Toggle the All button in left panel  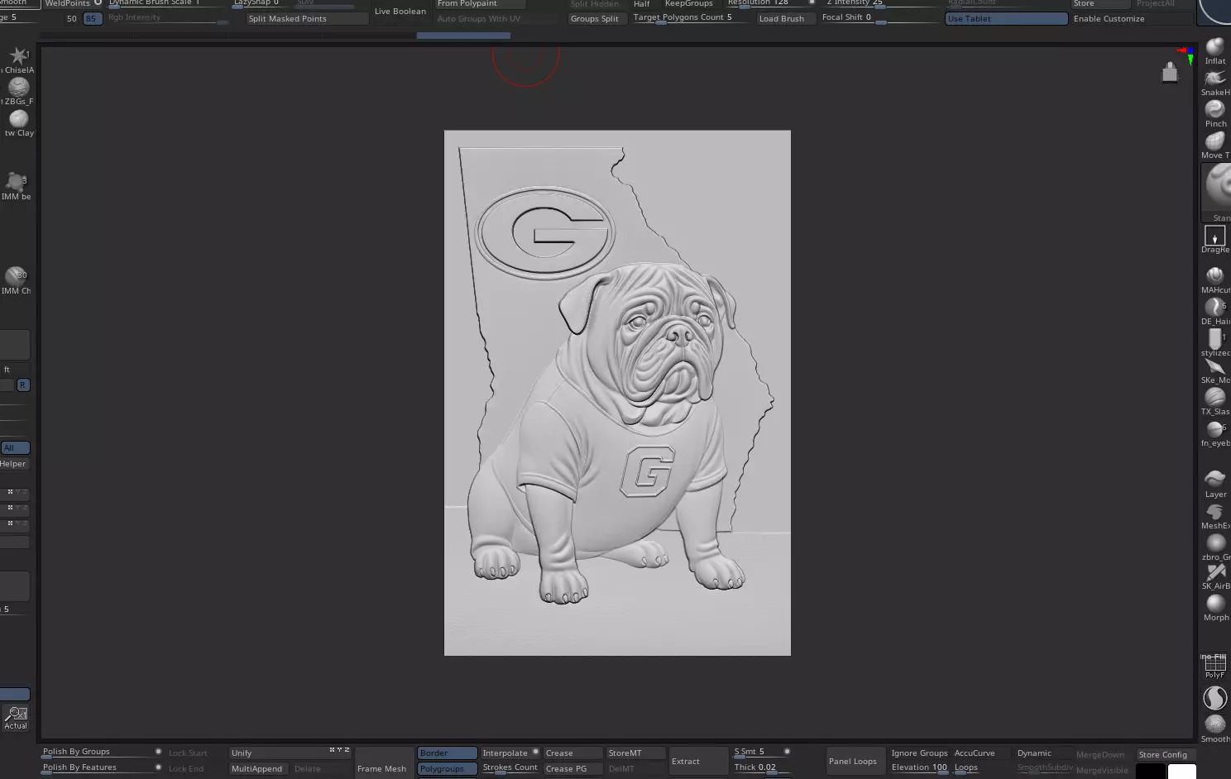click(16, 448)
